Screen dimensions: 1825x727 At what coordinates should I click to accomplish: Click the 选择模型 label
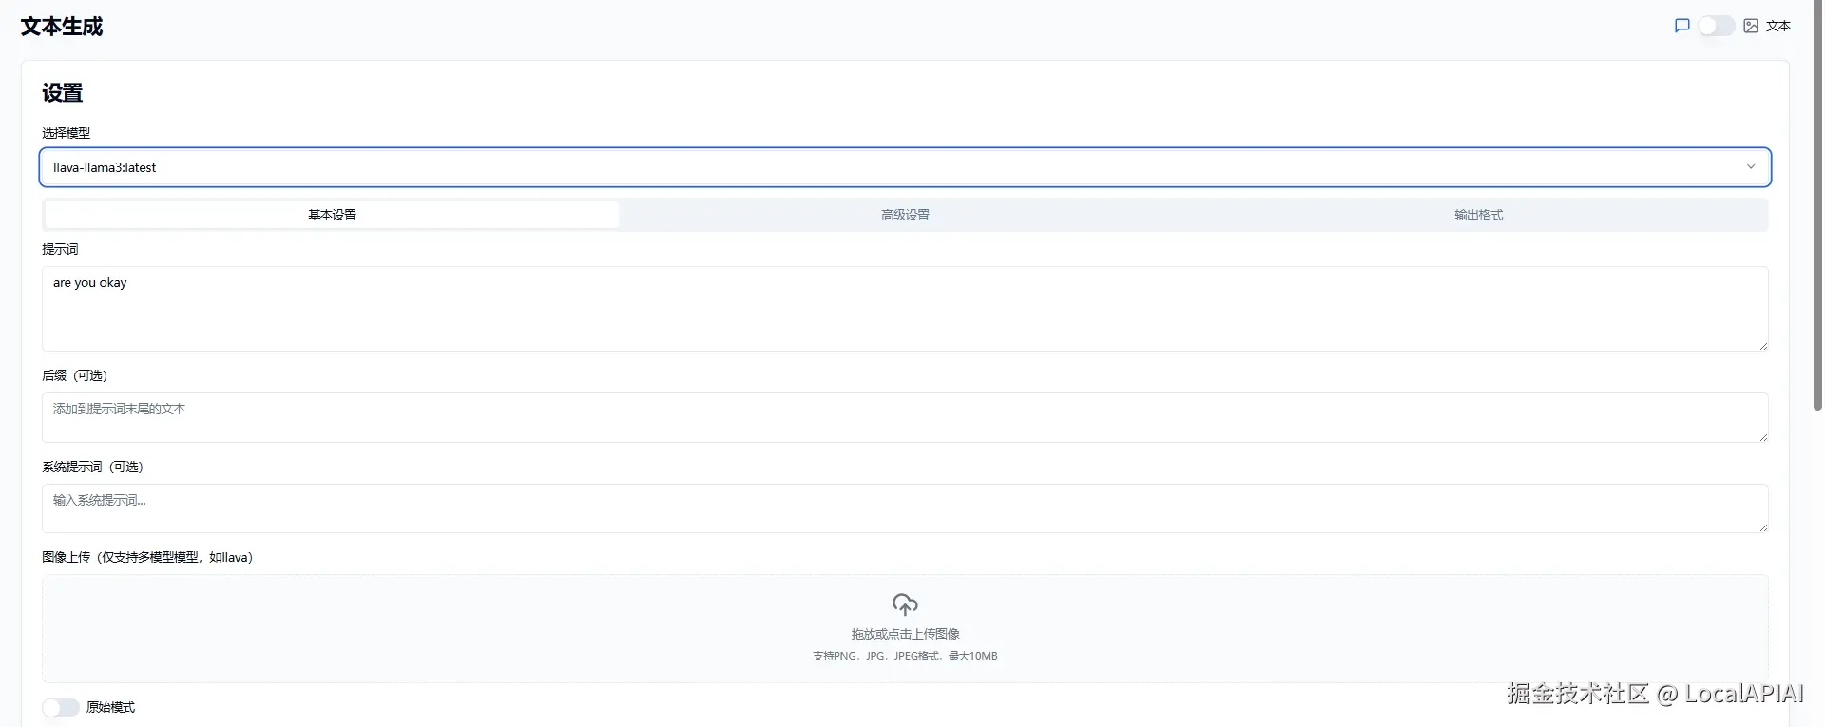67,133
